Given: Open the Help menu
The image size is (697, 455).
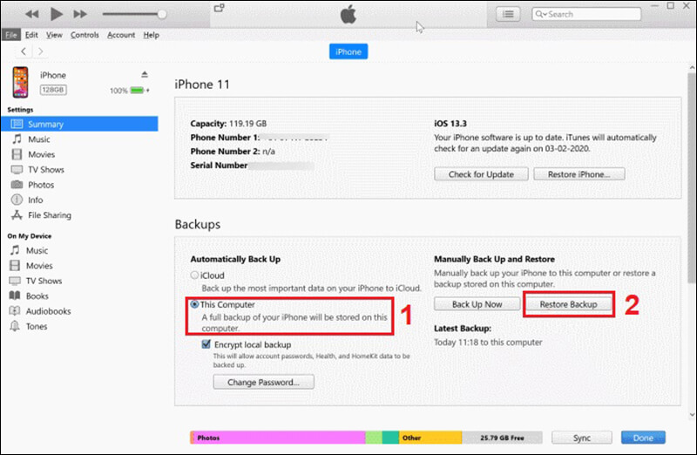Looking at the screenshot, I should [x=151, y=35].
